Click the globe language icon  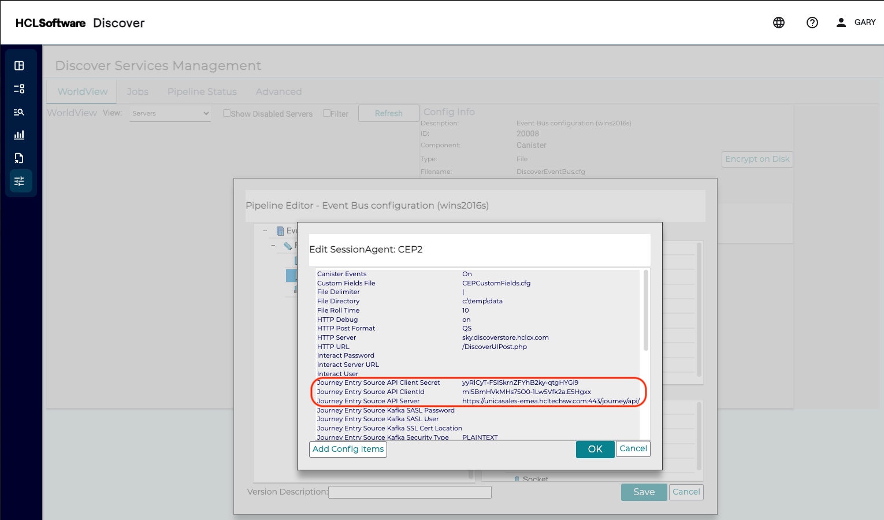[x=779, y=23]
